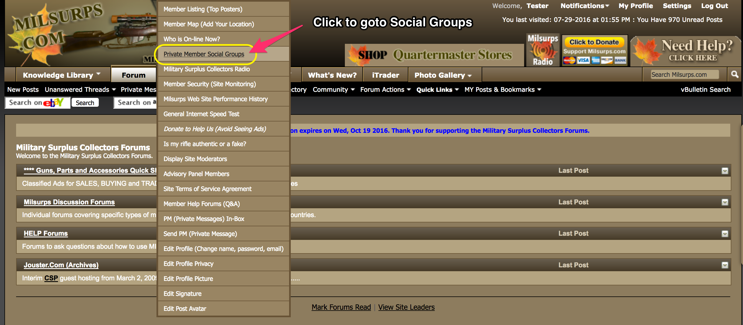The image size is (743, 325).
Task: Select Edit Profile Picture
Action: tap(223, 279)
